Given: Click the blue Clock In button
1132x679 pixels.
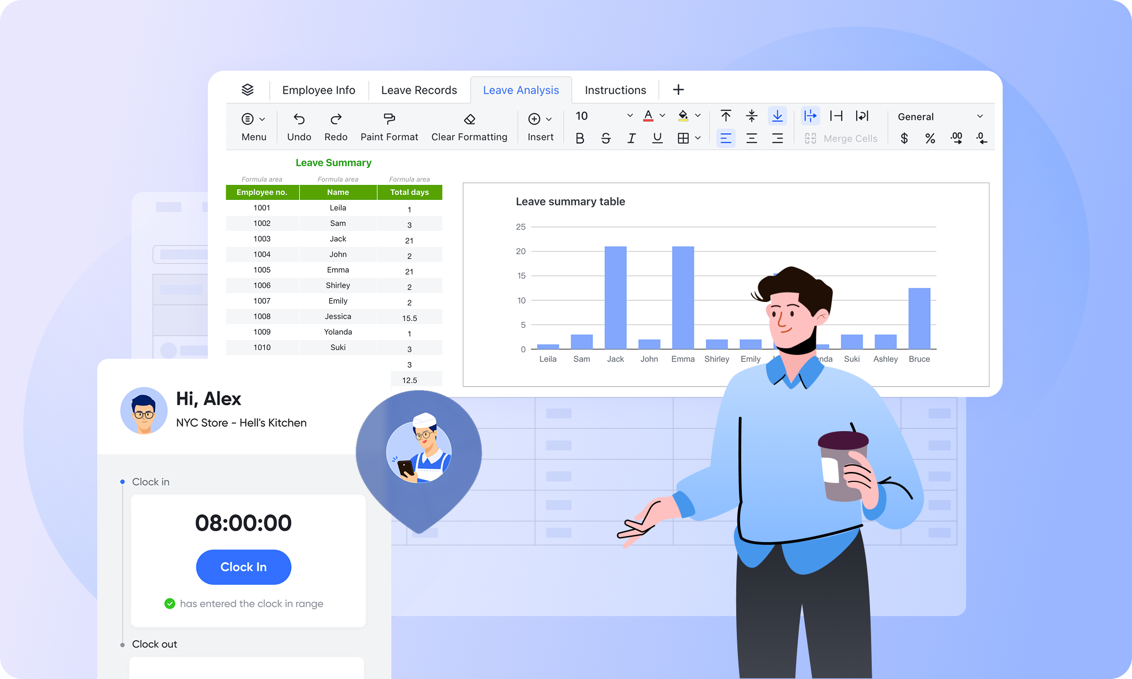Looking at the screenshot, I should pos(243,567).
